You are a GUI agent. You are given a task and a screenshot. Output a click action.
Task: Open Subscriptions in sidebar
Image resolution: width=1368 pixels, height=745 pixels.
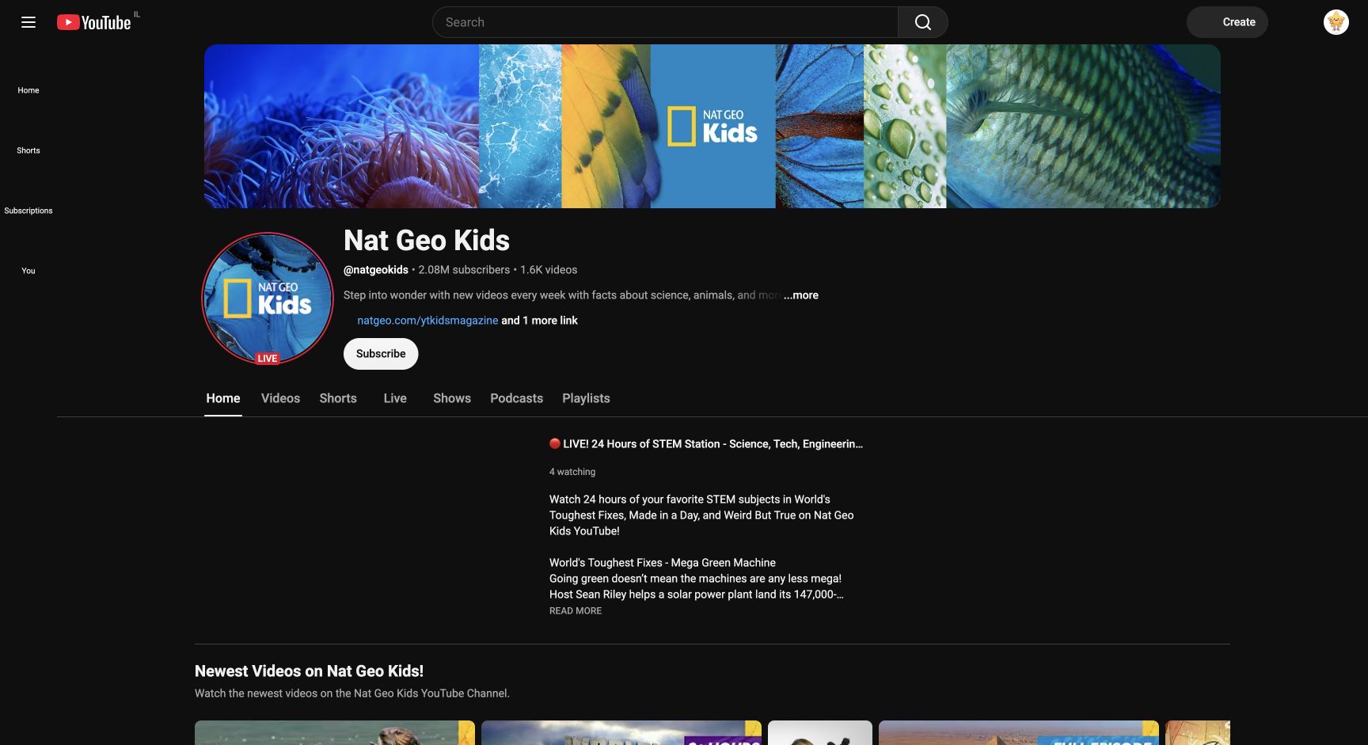tap(28, 211)
